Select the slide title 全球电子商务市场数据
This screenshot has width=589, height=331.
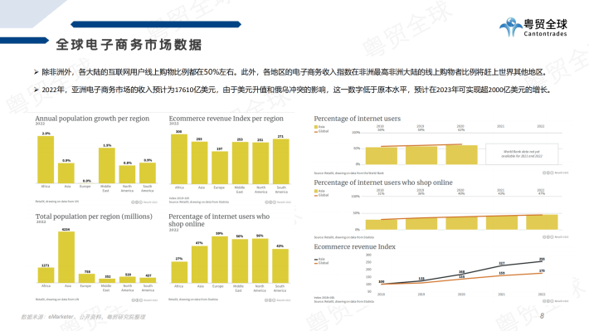pos(129,45)
